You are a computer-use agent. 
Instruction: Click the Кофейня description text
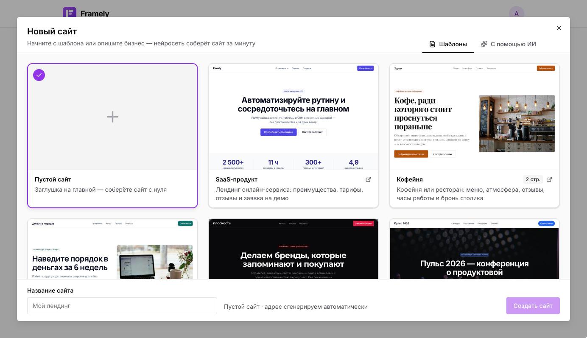click(471, 194)
